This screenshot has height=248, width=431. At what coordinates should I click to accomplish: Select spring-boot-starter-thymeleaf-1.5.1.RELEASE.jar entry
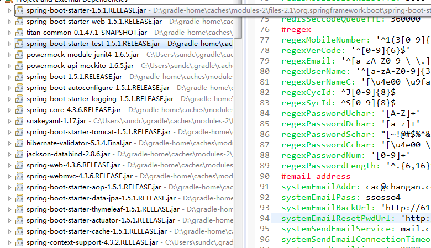pyautogui.click(x=103, y=209)
